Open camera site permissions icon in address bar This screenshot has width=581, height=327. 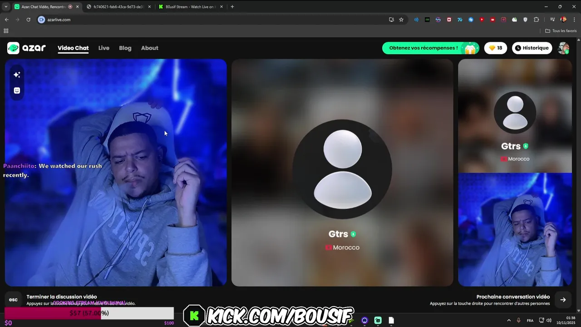pyautogui.click(x=41, y=20)
